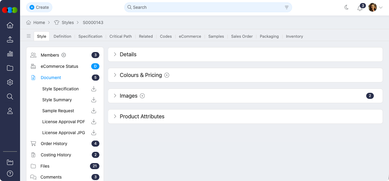Screen dimensions: 389x181
Task: Open the Folders icon in the sidebar
Action: click(10, 68)
